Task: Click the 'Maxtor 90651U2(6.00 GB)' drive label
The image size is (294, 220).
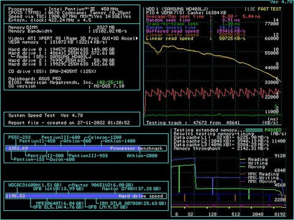Action: [x=102, y=185]
